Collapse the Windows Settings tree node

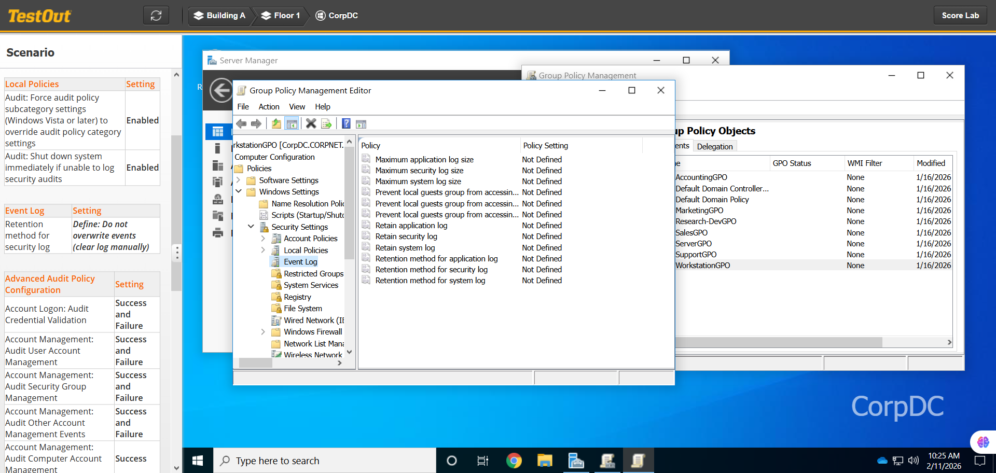click(238, 192)
